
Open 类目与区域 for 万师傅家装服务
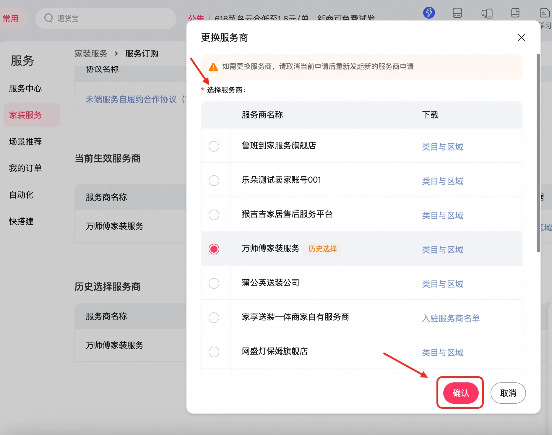(x=442, y=250)
